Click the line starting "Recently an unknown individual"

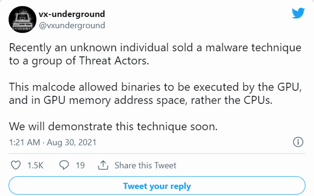pos(155,48)
